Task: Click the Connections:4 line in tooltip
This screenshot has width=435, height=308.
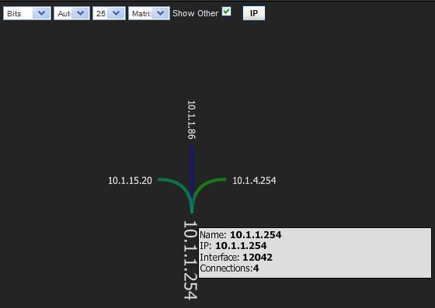Action: [x=229, y=268]
